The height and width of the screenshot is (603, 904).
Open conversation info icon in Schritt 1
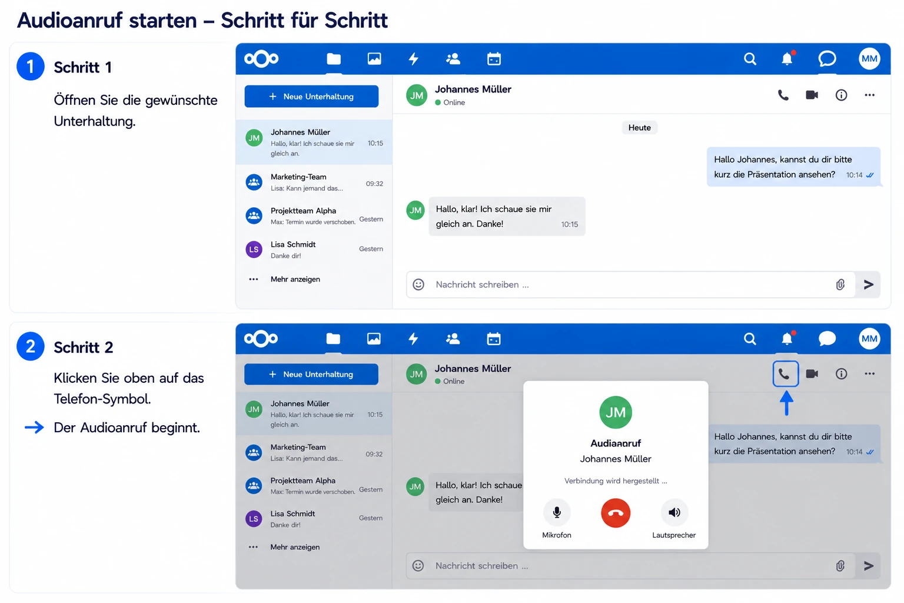[x=842, y=95]
